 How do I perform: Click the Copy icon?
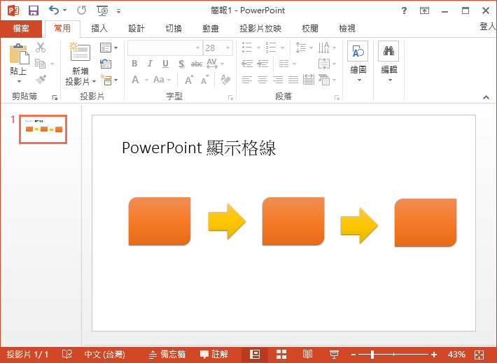tap(41, 64)
